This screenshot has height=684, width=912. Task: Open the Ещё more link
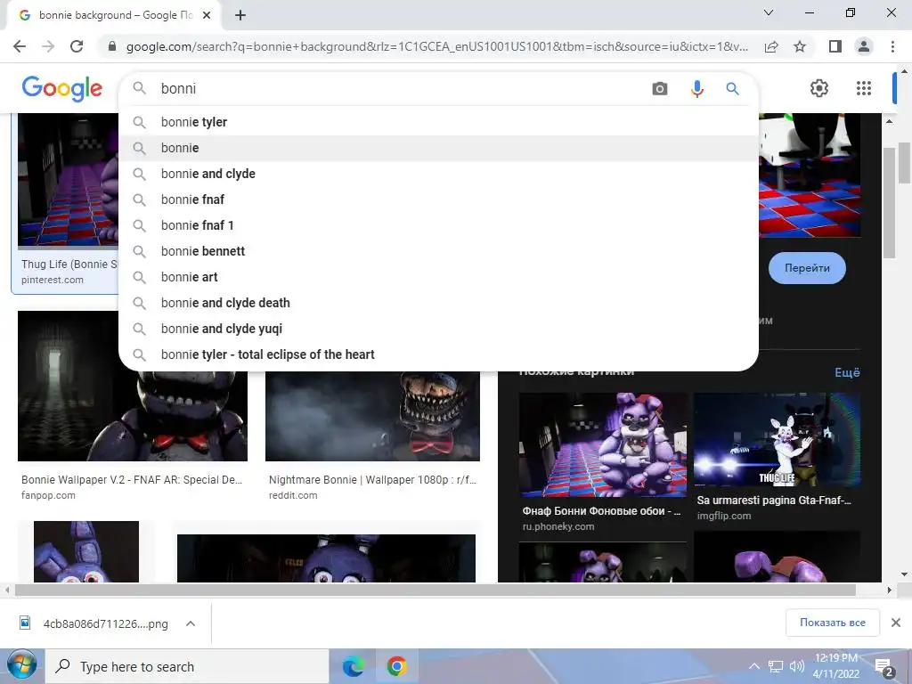(847, 372)
